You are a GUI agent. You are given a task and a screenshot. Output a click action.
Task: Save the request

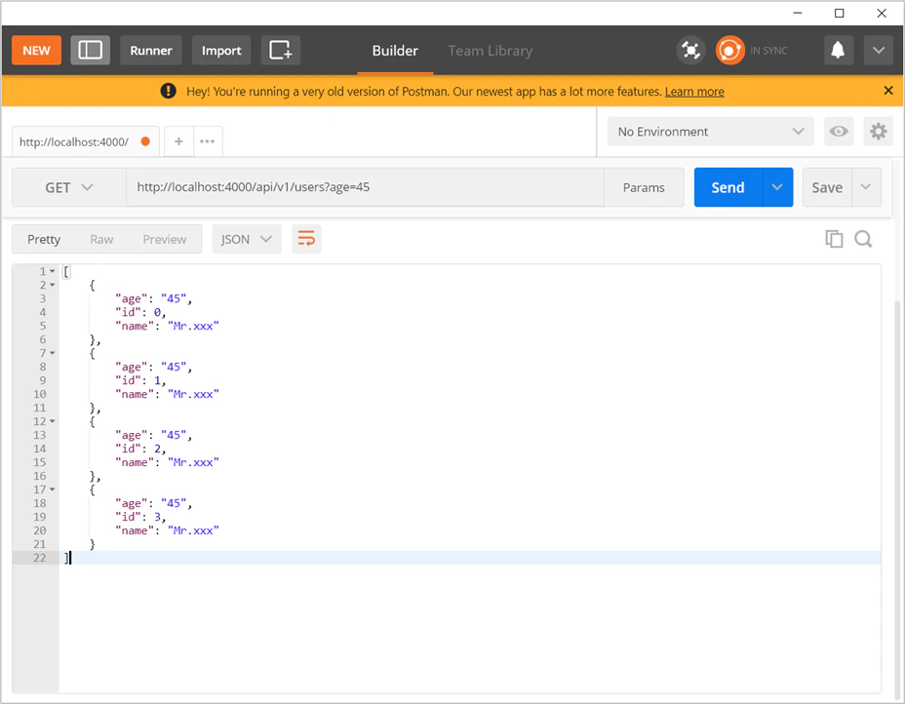[827, 187]
